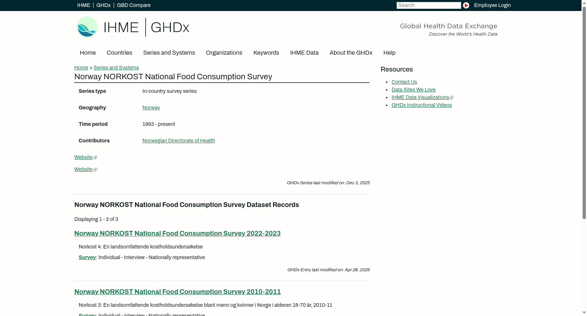The height and width of the screenshot is (316, 587).
Task: Click the 'GHDx Series last modified on: Dec 3, 2025' note
Action: [x=328, y=183]
